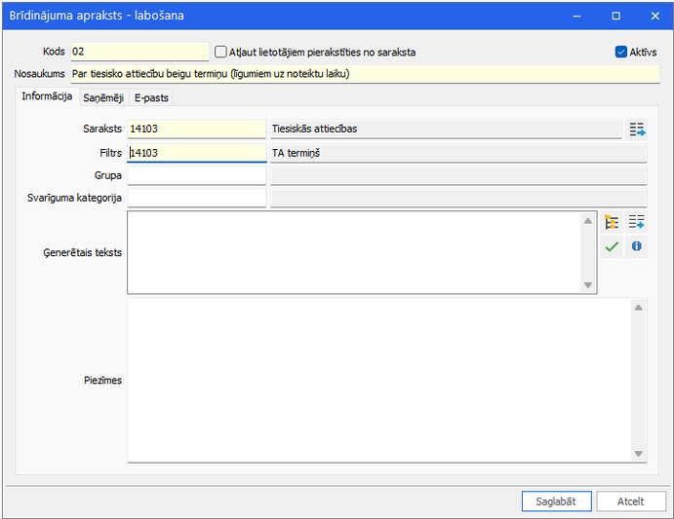Screen dimensions: 674x519
Task: Click the TA termiņš filter description
Action: point(458,153)
